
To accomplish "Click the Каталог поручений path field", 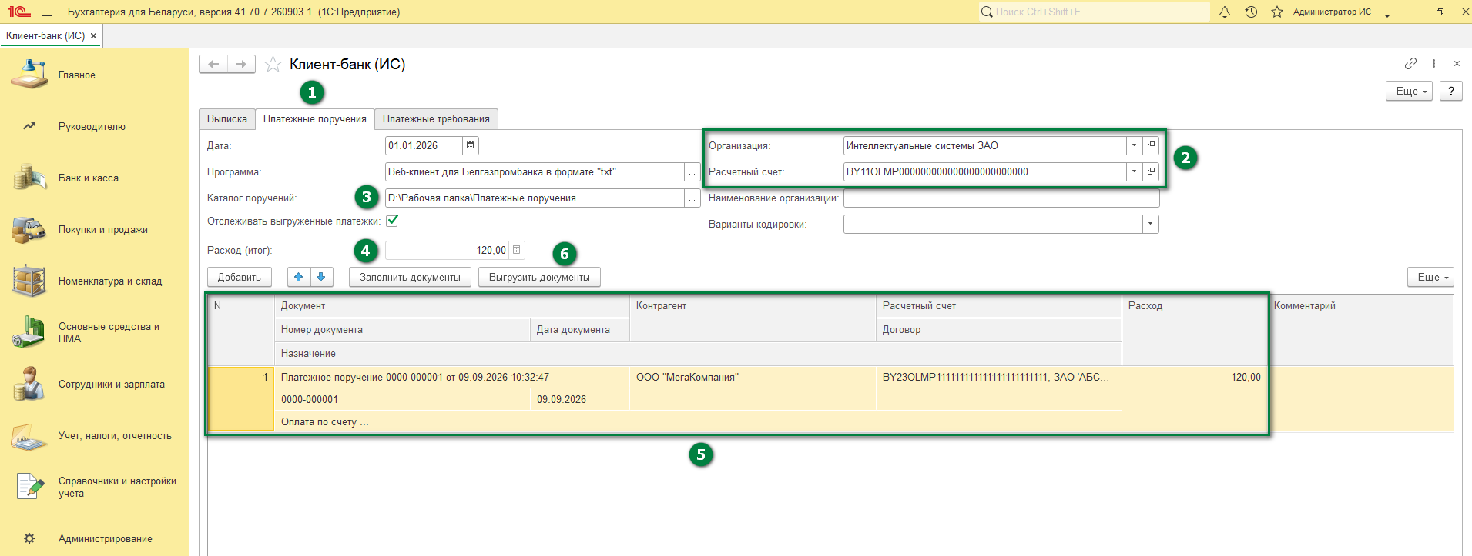I will (535, 198).
